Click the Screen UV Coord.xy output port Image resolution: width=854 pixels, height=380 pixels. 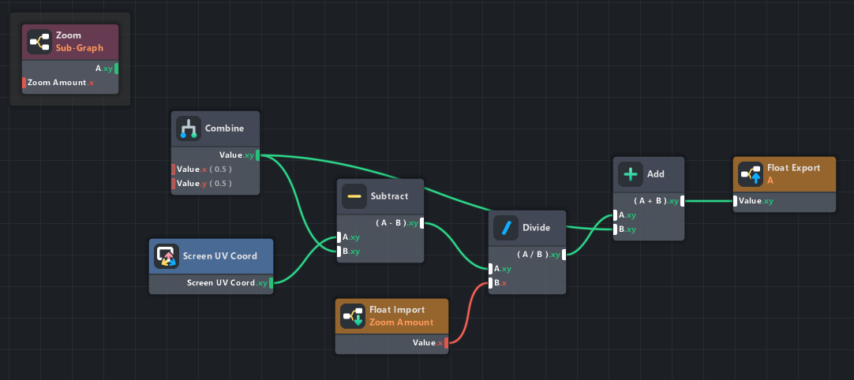coord(272,282)
